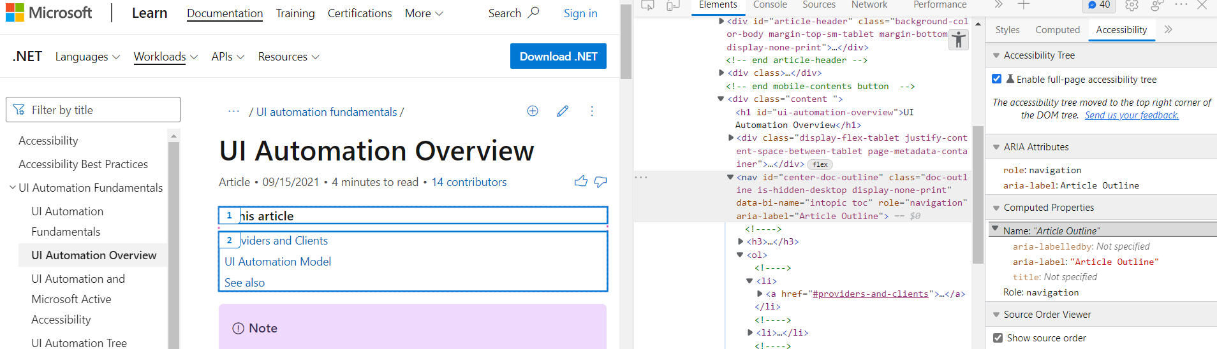Open the UI Automation Model link

click(x=277, y=262)
